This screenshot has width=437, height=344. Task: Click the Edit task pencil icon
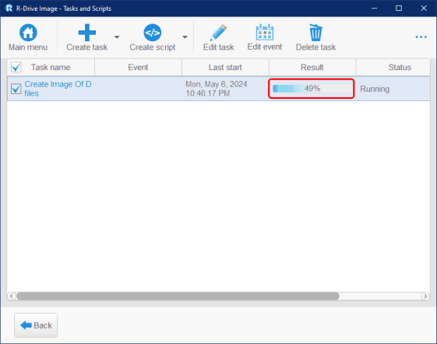pos(218,33)
